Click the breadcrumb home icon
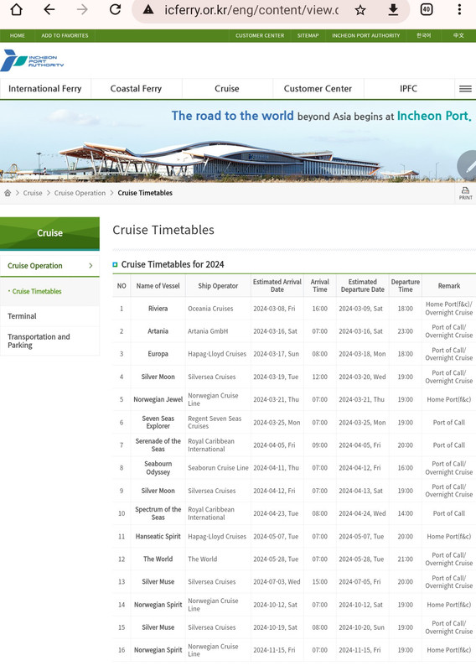 tap(8, 193)
